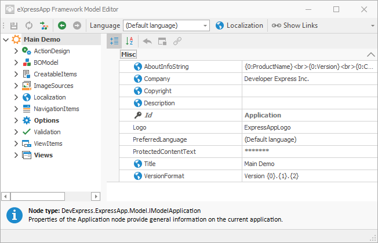Select the Validation tree node
378x243 pixels.
coord(47,132)
